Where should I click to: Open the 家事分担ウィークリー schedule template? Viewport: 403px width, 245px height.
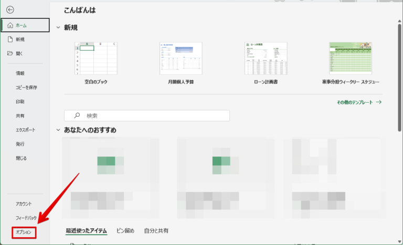click(350, 59)
